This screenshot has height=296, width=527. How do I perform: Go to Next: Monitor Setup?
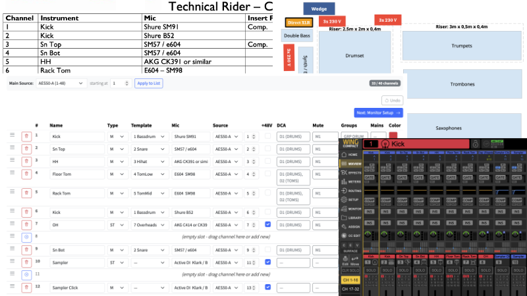pyautogui.click(x=378, y=112)
